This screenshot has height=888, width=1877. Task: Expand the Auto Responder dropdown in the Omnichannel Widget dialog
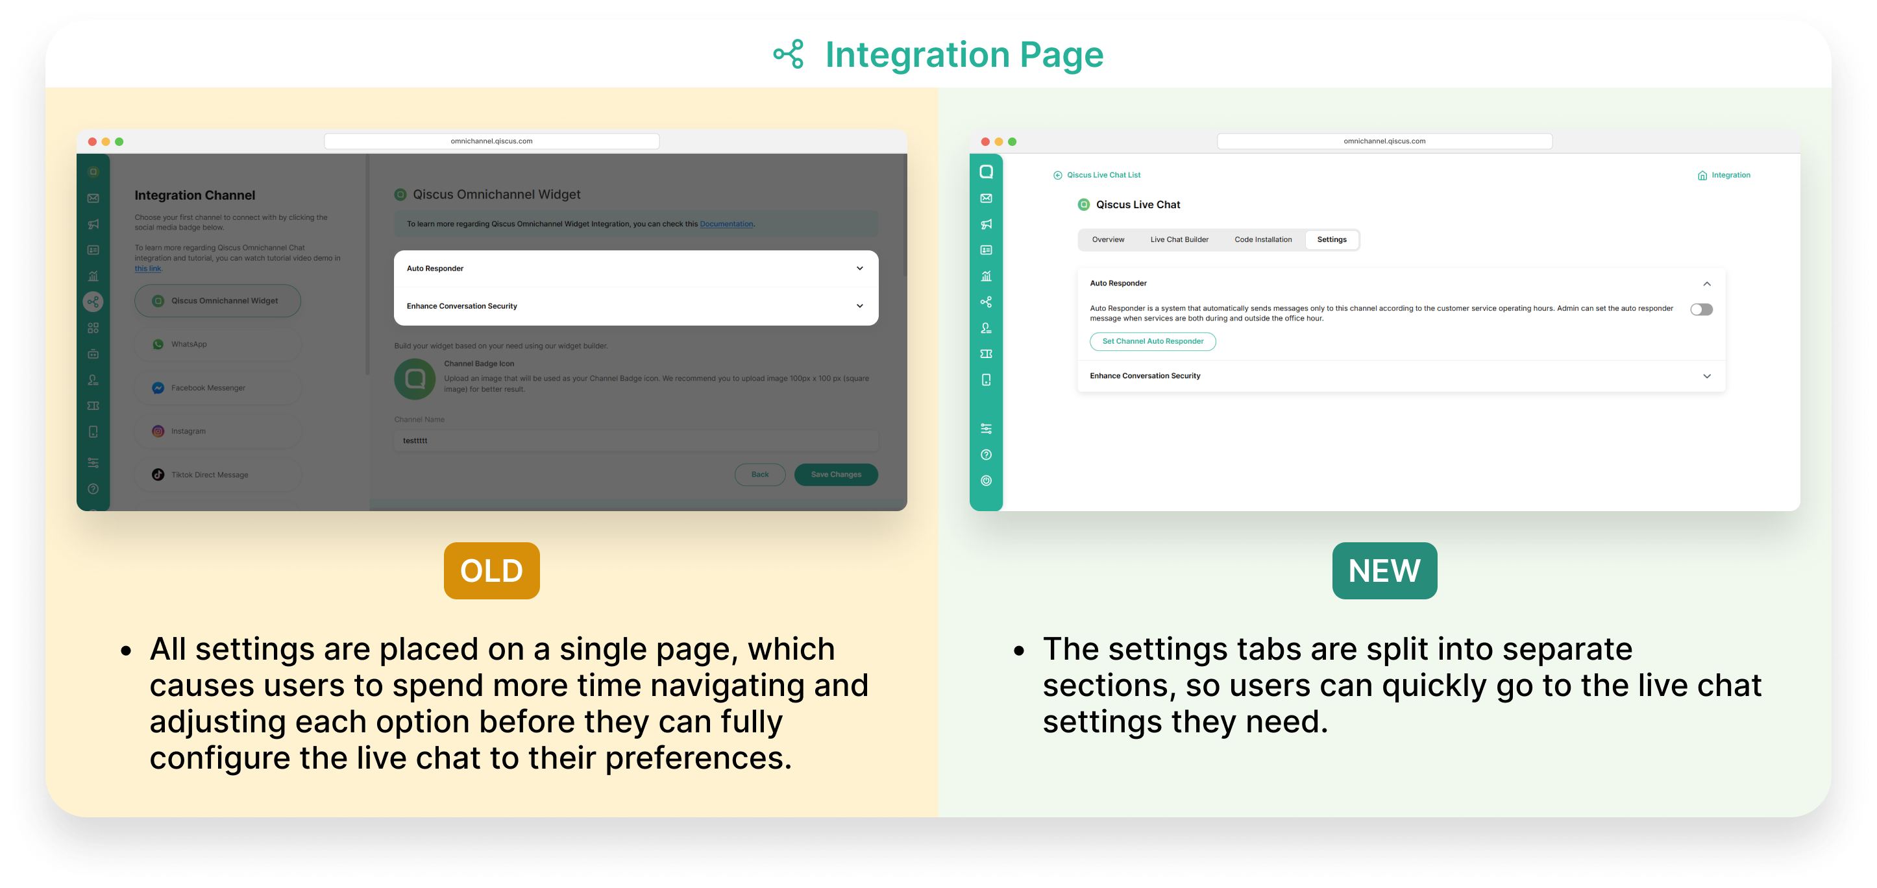[859, 268]
